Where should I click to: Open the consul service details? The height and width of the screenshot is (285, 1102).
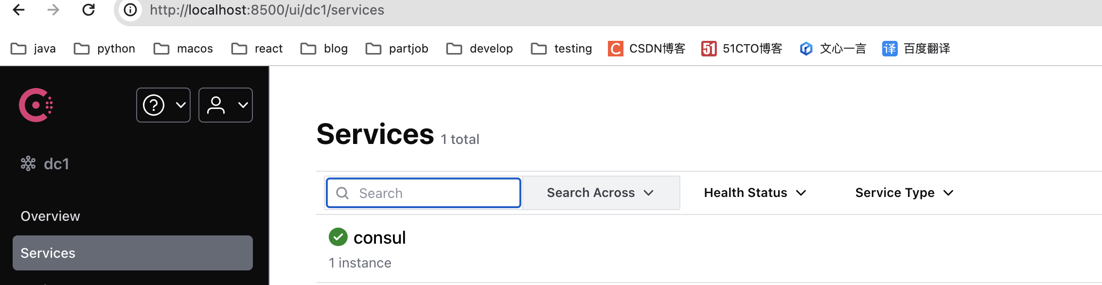380,237
